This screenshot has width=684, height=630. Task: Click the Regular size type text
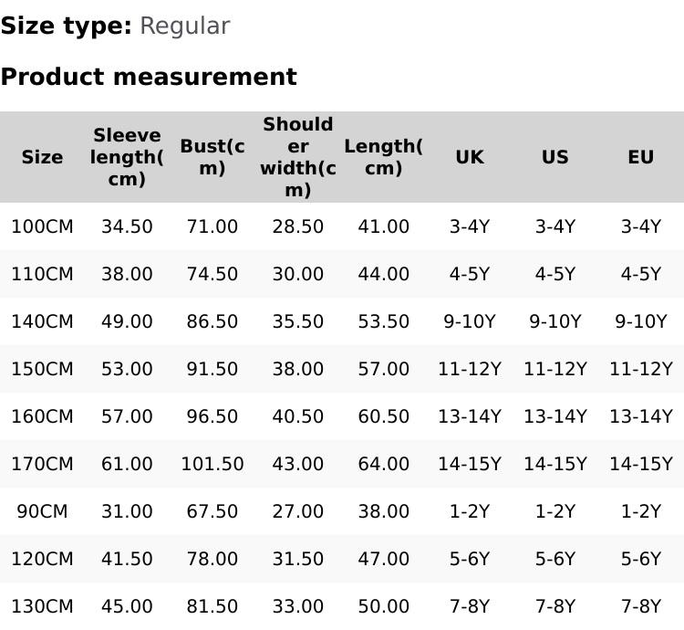(184, 26)
